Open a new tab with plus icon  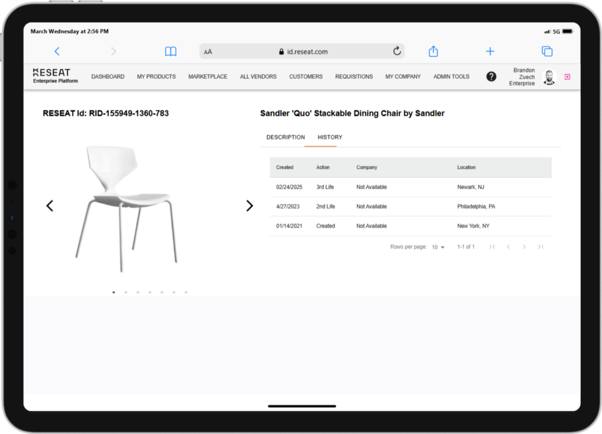tap(490, 52)
